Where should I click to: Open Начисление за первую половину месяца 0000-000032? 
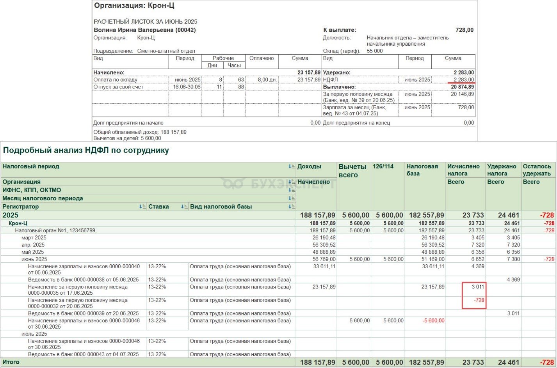pyautogui.click(x=78, y=303)
